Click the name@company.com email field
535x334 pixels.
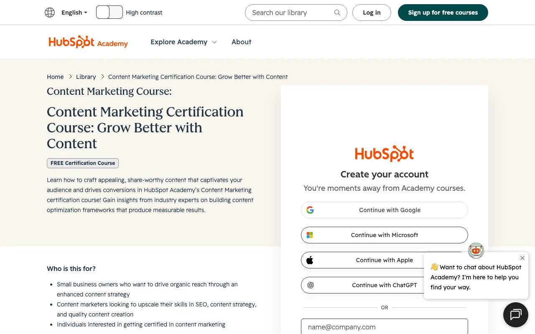pos(385,326)
